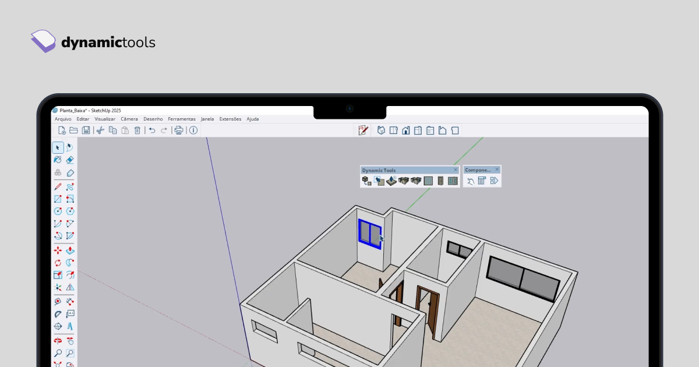
Task: Click the Interact hand tool in Components
Action: pyautogui.click(x=470, y=181)
